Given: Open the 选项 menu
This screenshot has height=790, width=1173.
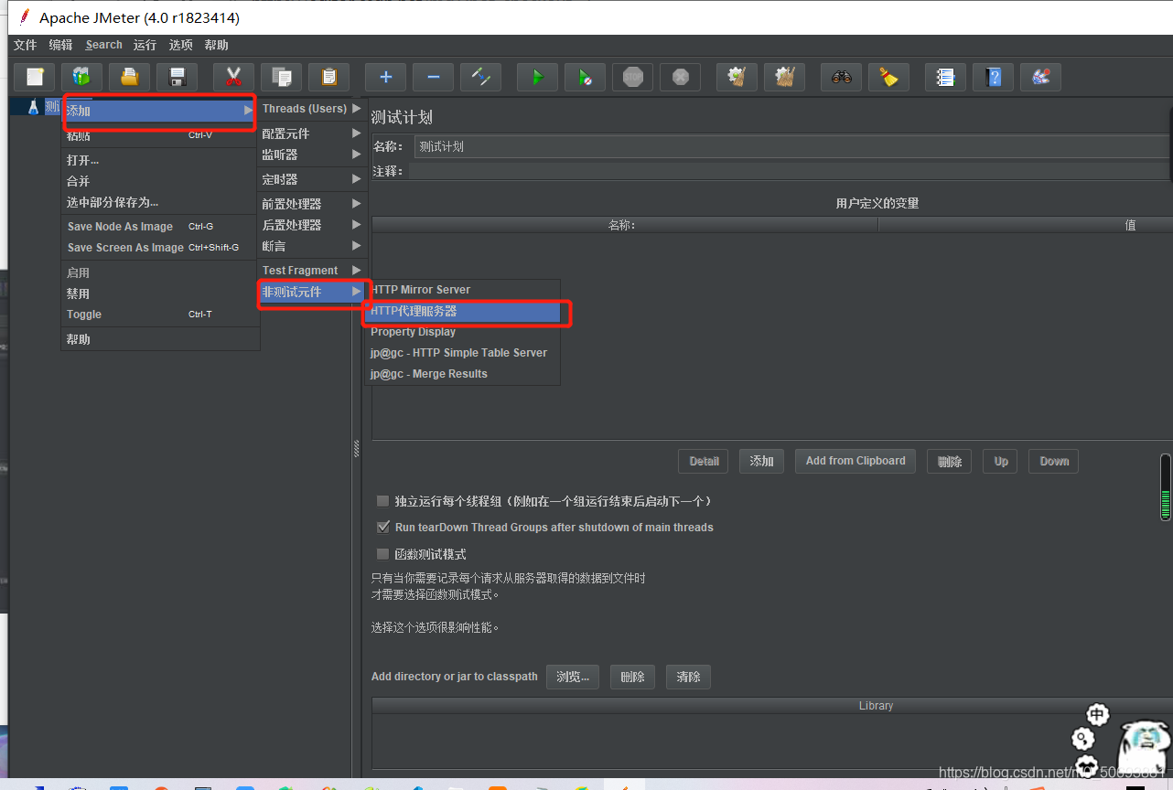Looking at the screenshot, I should [x=180, y=45].
